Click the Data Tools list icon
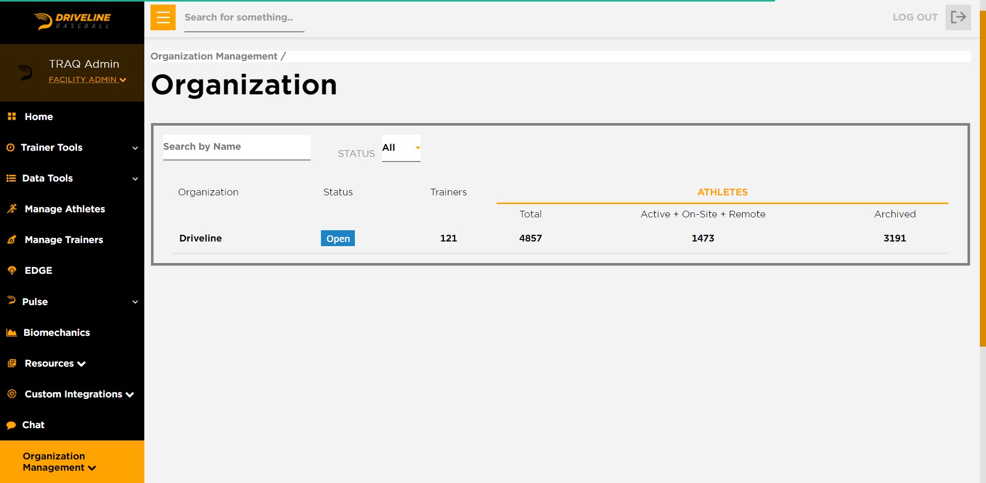The height and width of the screenshot is (483, 986). 11,178
